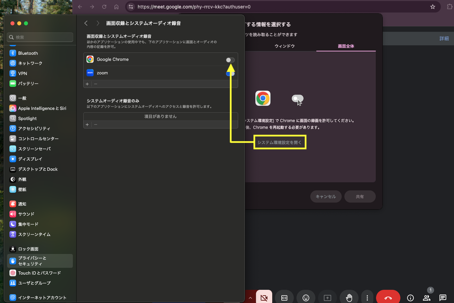Screen dimensions: 454x303
Task: Bookmark this page with the star icon
Action: tap(433, 7)
